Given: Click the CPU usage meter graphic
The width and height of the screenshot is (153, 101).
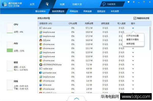Looking at the screenshot, I should coord(10,28).
